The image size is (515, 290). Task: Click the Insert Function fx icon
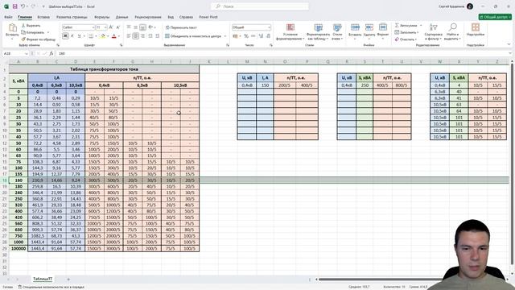(x=51, y=53)
